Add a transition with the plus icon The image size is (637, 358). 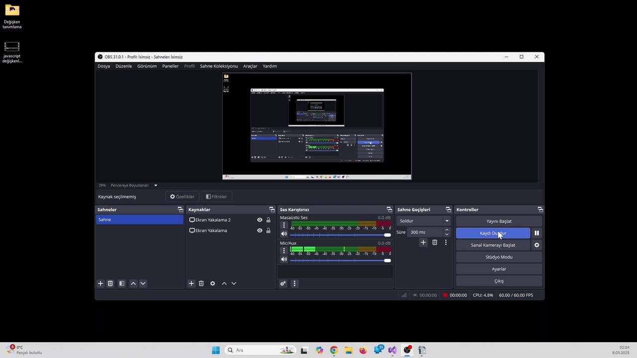(423, 243)
